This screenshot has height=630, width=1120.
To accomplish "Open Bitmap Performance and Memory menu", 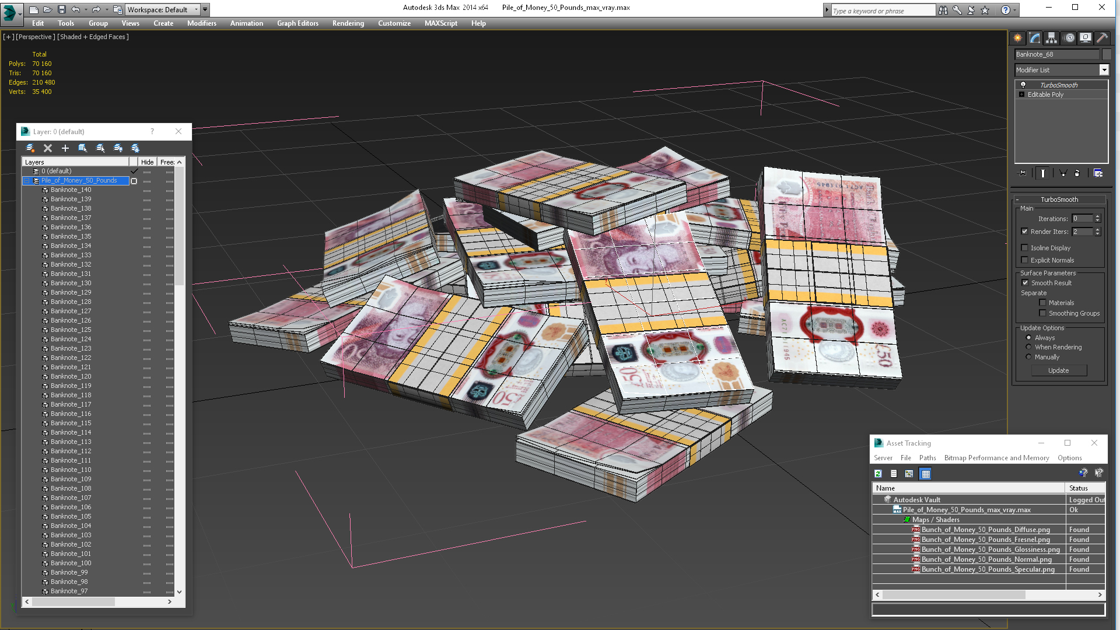I will [x=996, y=458].
